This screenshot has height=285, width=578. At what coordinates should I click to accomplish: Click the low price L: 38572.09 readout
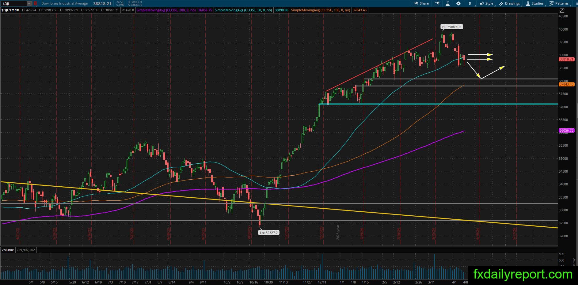click(x=89, y=10)
